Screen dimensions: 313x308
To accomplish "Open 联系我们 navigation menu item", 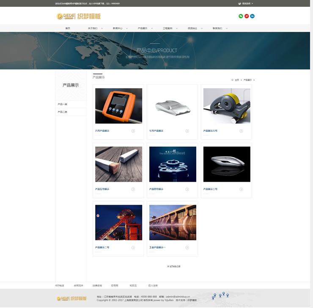I will point(217,28).
